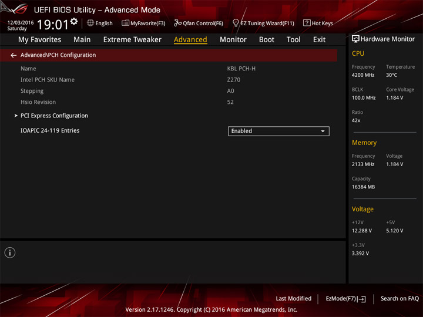Viewport: 423px width, 317px height.
Task: Click the back arrow in PCH Configuration header
Action: [x=14, y=55]
